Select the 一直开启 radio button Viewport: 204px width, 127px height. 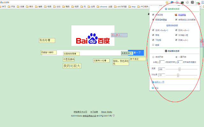[x=176, y=57]
